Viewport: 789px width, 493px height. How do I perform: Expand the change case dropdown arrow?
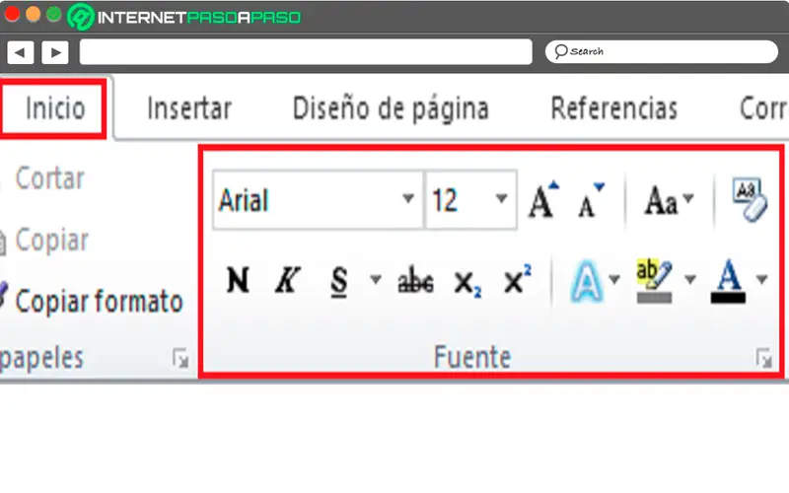click(687, 198)
